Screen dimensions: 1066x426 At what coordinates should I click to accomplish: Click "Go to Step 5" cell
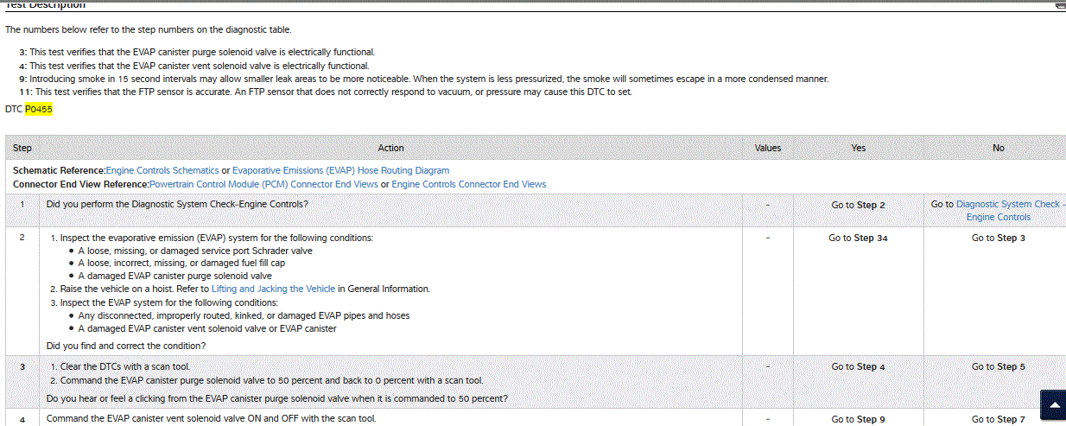[998, 366]
